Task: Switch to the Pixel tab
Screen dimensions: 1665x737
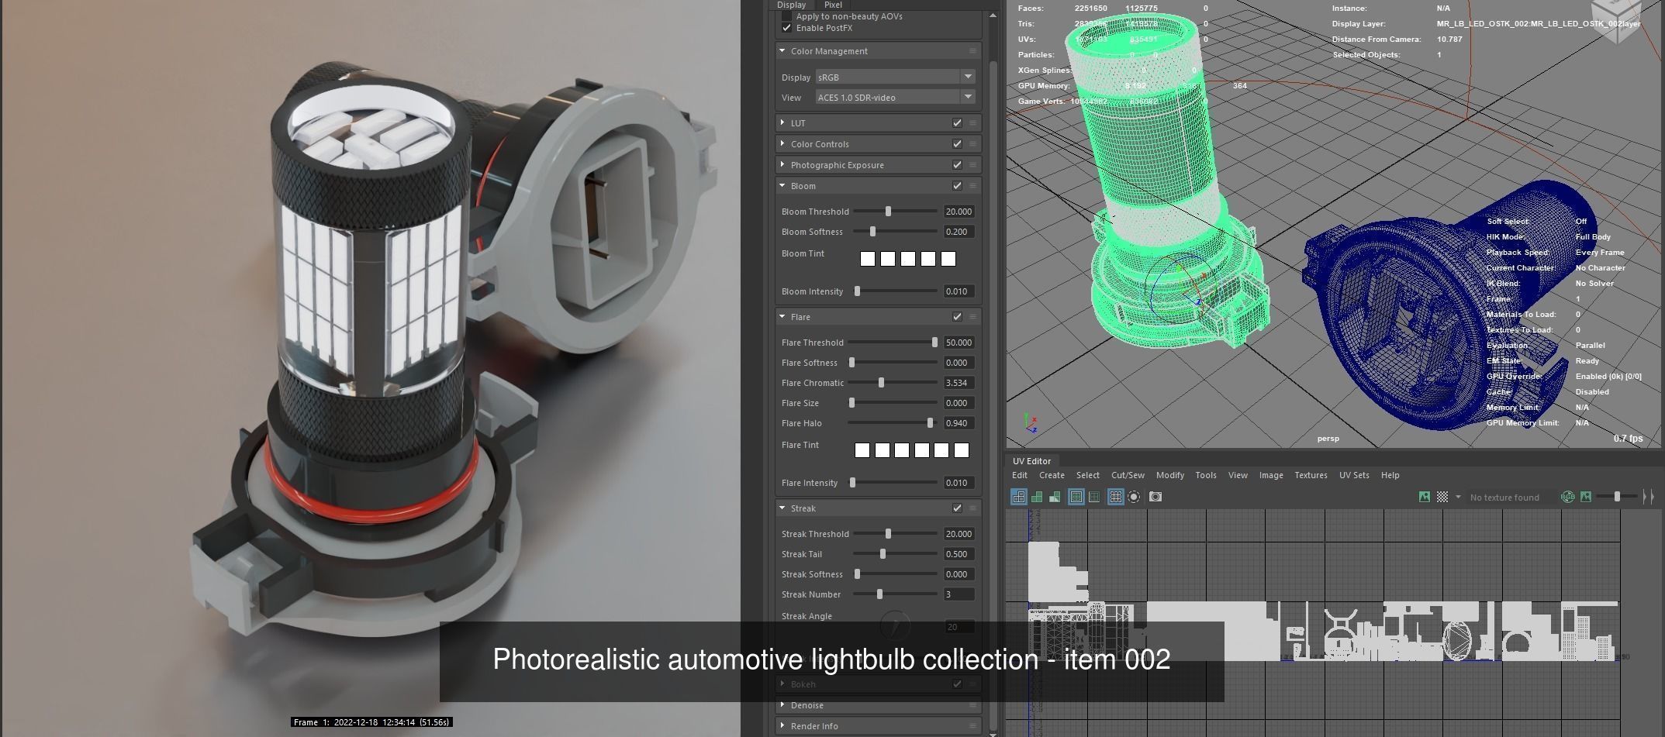Action: (833, 5)
